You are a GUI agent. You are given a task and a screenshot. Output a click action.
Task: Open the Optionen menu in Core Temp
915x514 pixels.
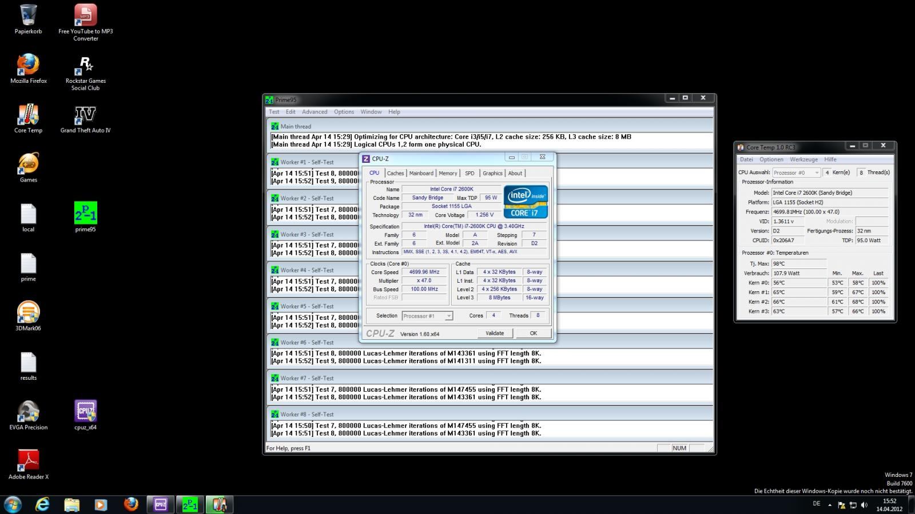click(771, 159)
